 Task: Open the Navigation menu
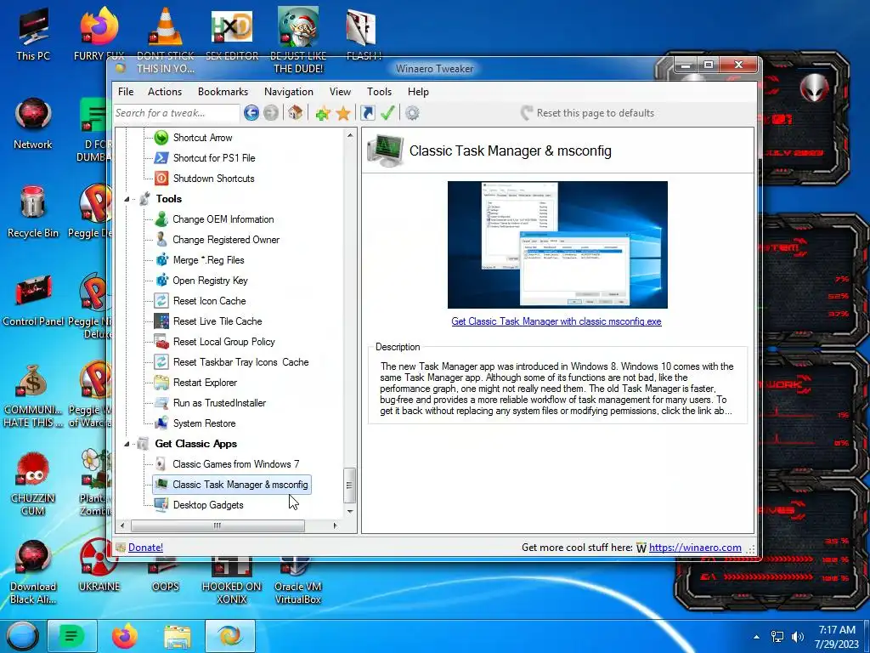[289, 92]
